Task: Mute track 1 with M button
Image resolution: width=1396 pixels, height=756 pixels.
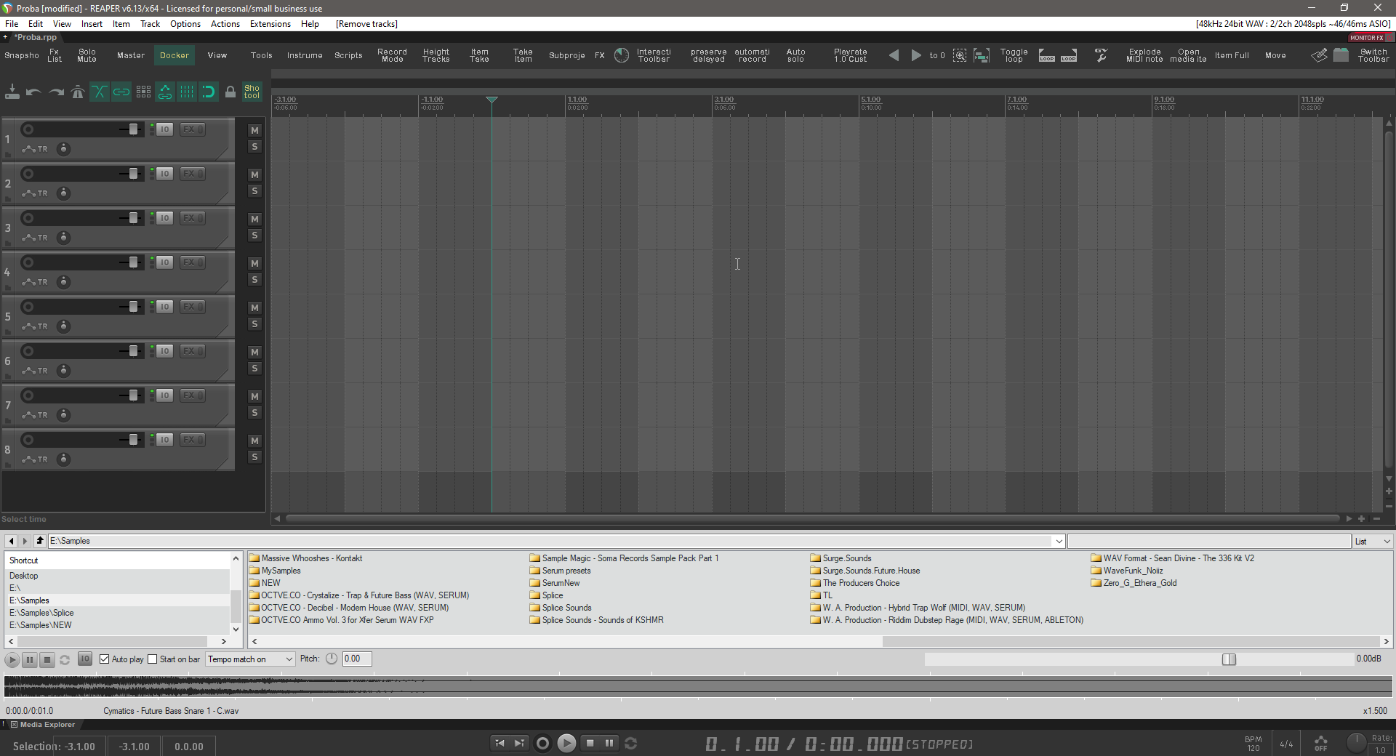Action: pos(254,130)
